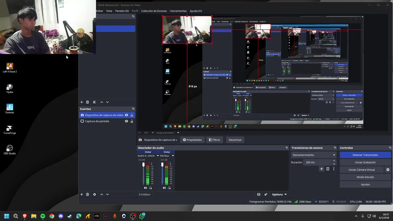Increase transition duration with up arrow
The height and width of the screenshot is (221, 393).
(x=334, y=161)
